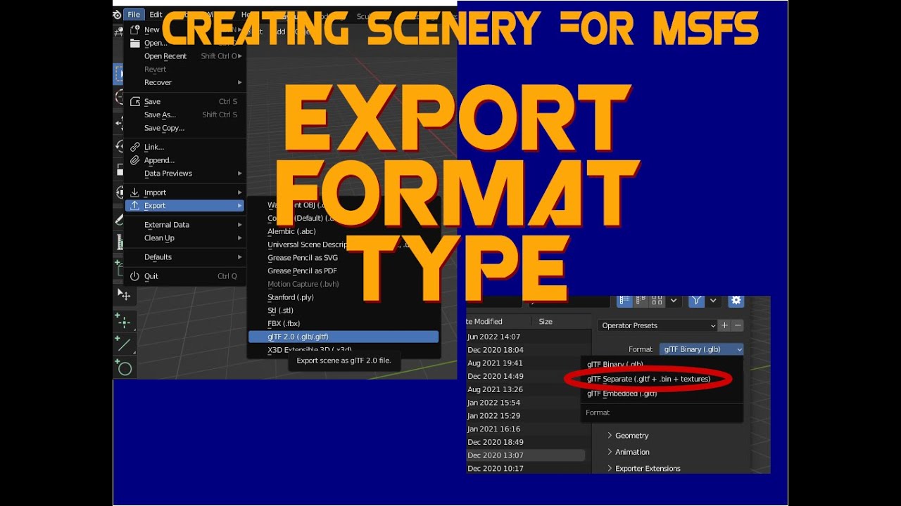Remove operator preset with minus button
Viewport: 901px width, 506px height.
tap(738, 325)
